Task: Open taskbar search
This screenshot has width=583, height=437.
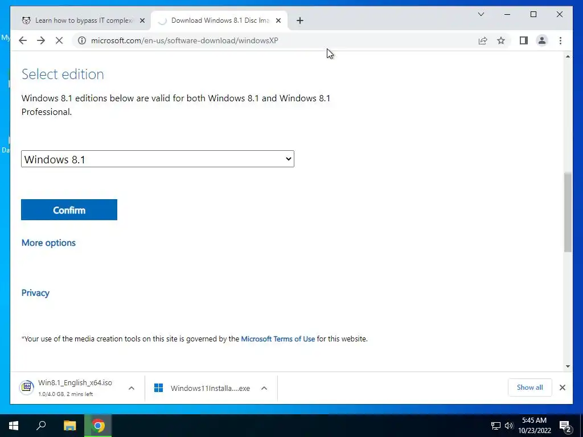Action: (x=41, y=426)
